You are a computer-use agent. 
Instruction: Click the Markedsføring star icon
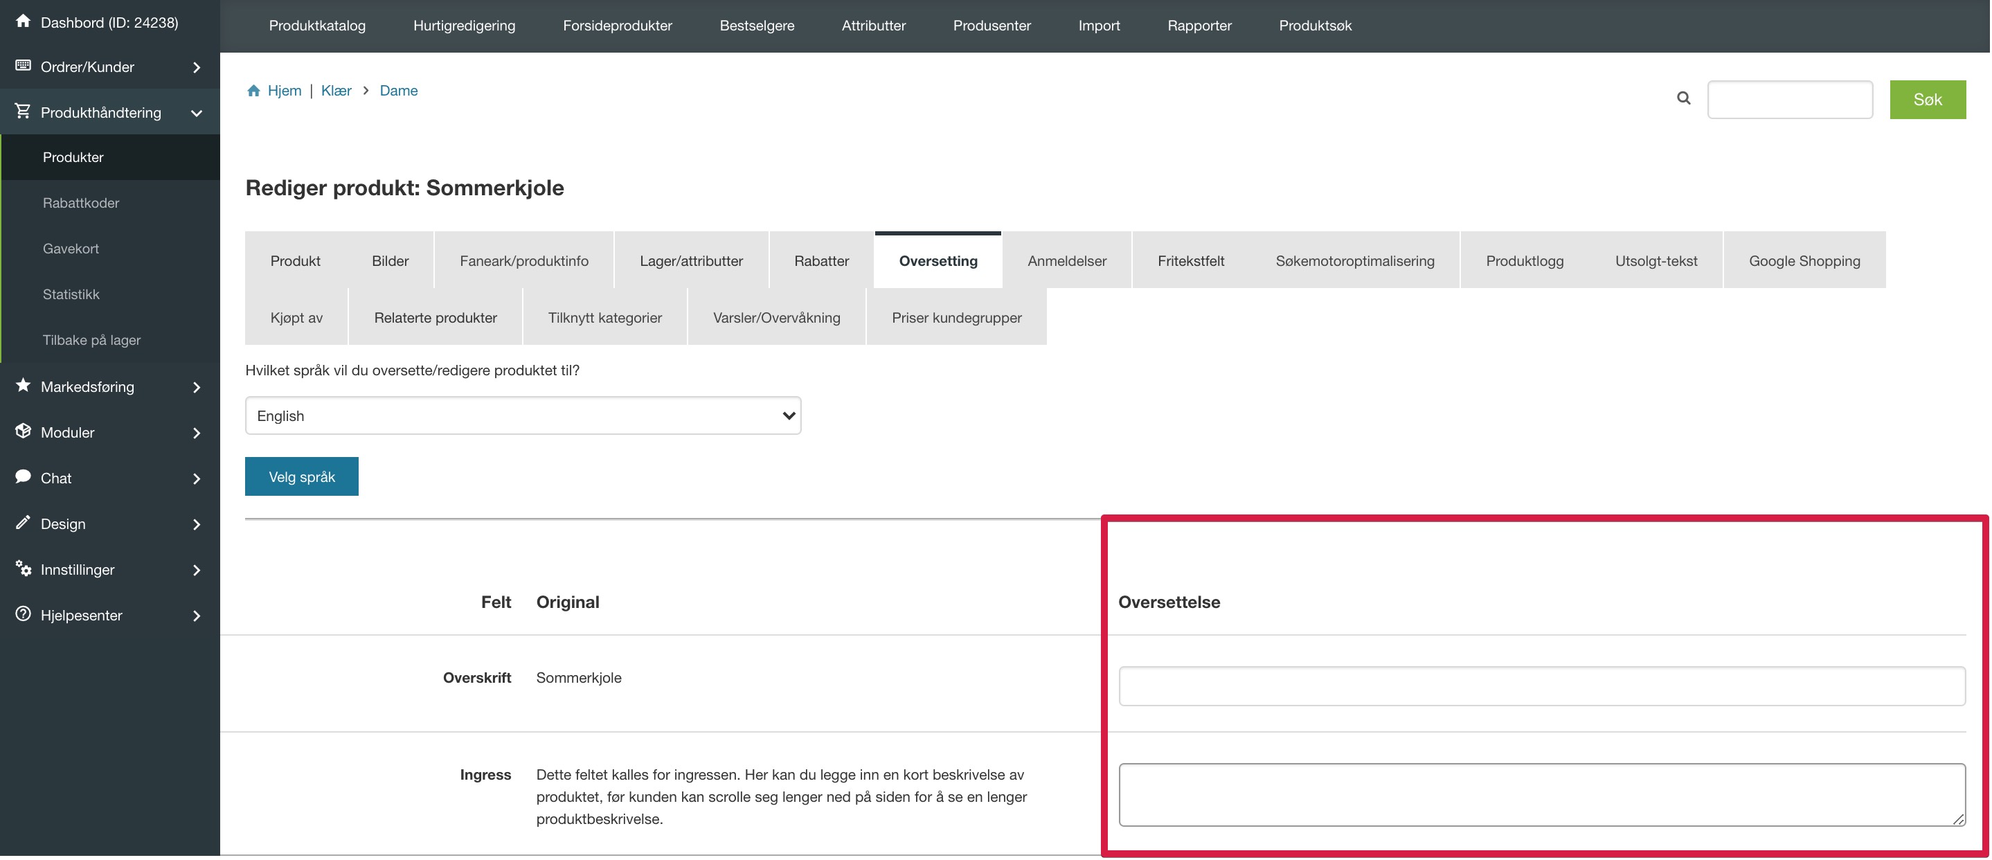click(x=24, y=385)
